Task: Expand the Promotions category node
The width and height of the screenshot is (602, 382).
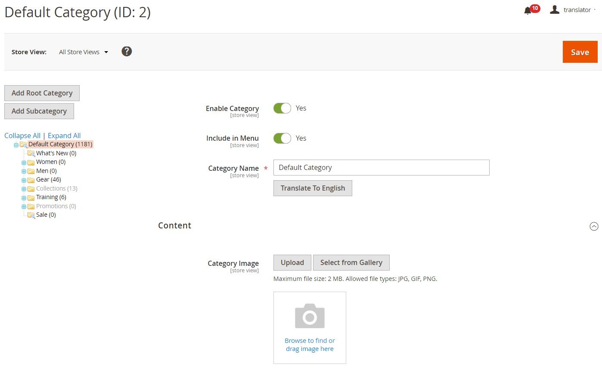Action: (24, 206)
